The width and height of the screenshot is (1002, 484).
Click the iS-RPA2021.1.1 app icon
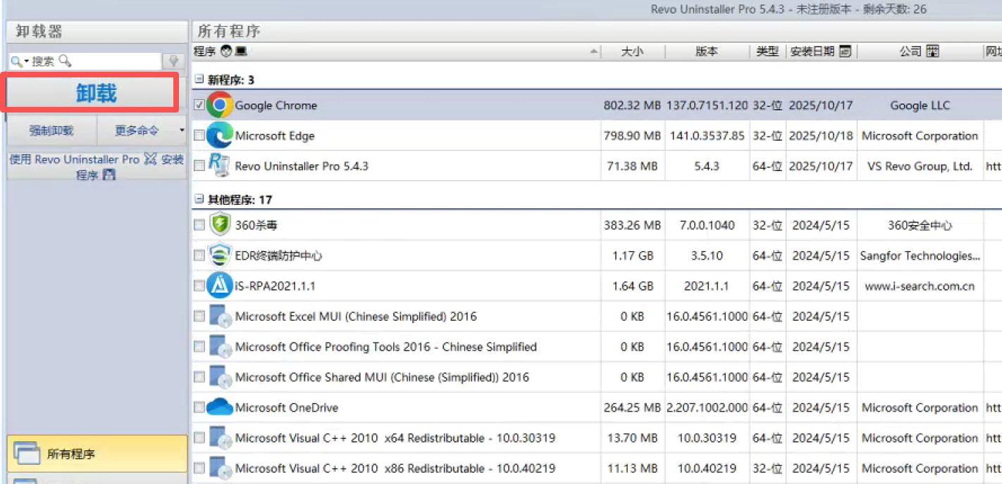click(x=220, y=286)
